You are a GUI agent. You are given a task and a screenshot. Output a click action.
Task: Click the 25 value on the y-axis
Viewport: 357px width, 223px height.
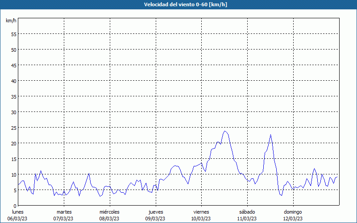coord(14,128)
